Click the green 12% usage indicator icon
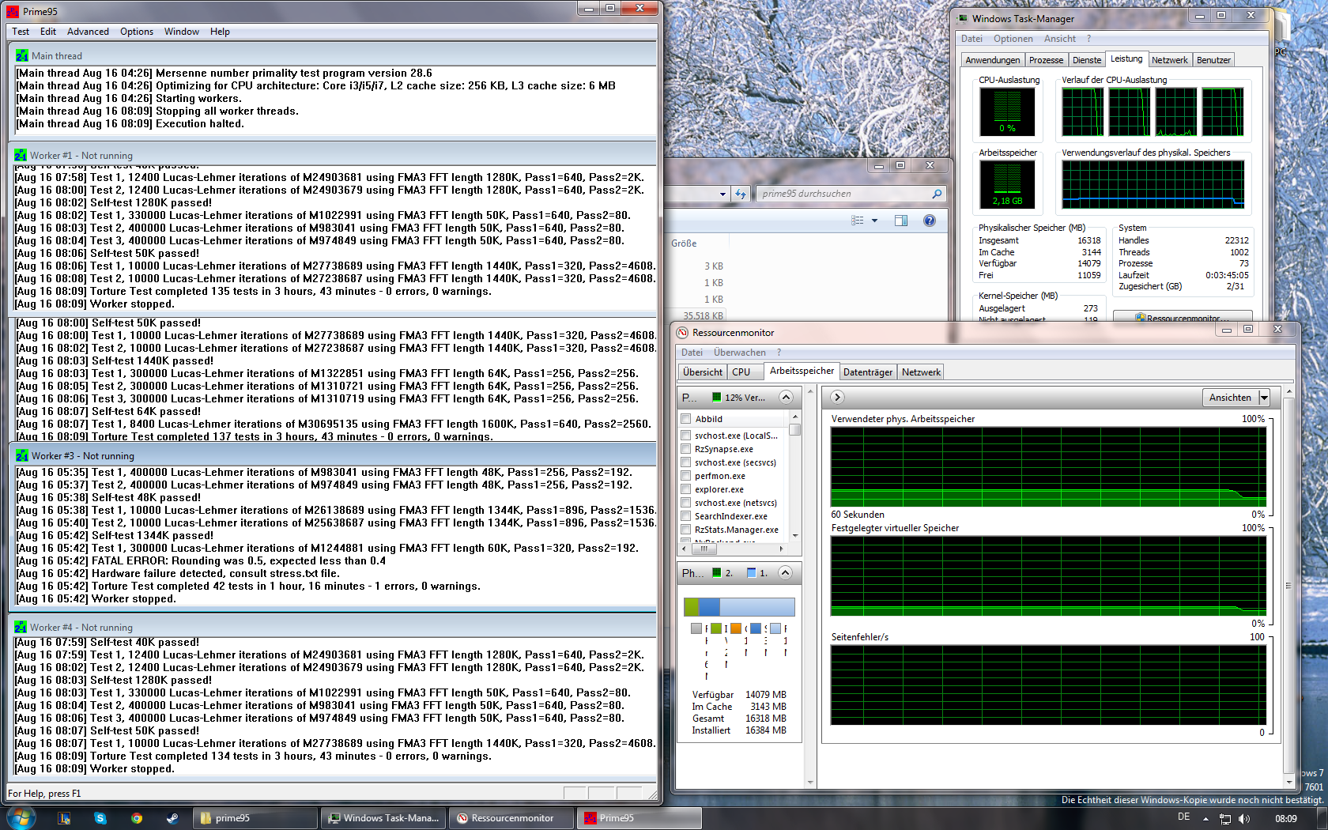The width and height of the screenshot is (1328, 830). [716, 397]
